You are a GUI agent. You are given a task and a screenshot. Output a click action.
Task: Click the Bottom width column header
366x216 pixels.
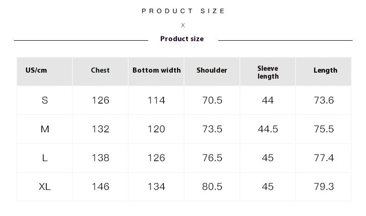157,70
